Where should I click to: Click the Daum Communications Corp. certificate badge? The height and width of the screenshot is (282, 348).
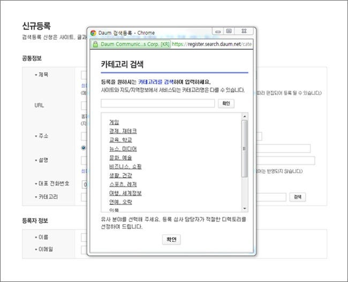pos(131,44)
